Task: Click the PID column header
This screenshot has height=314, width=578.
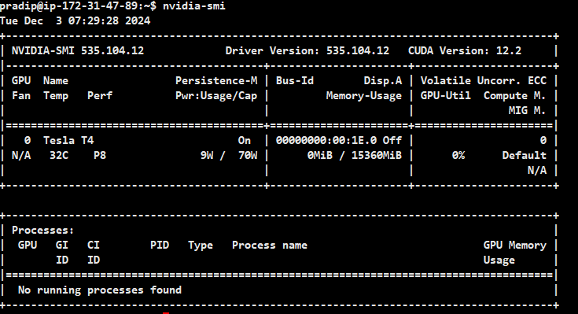Action: [160, 245]
